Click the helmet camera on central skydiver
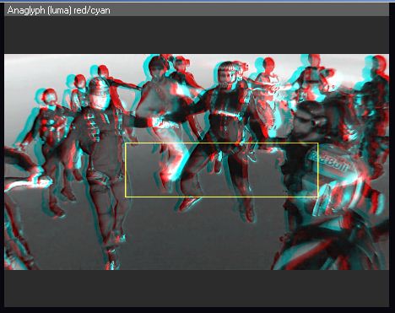 coord(244,67)
